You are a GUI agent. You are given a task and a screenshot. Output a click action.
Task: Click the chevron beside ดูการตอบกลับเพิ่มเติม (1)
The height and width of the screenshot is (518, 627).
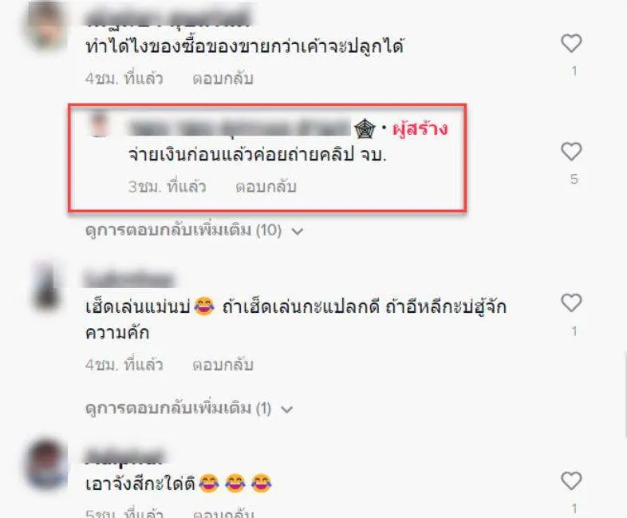coord(287,409)
